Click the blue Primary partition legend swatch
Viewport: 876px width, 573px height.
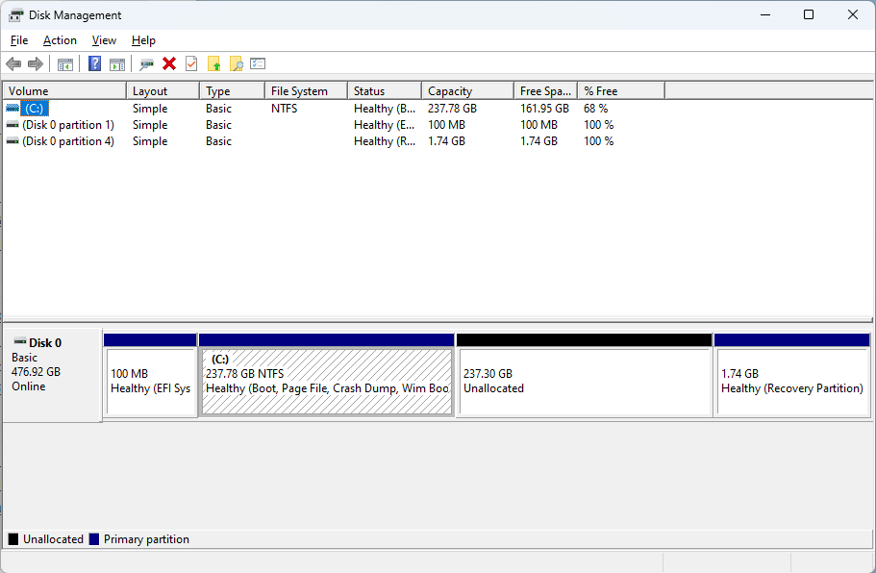coord(94,539)
